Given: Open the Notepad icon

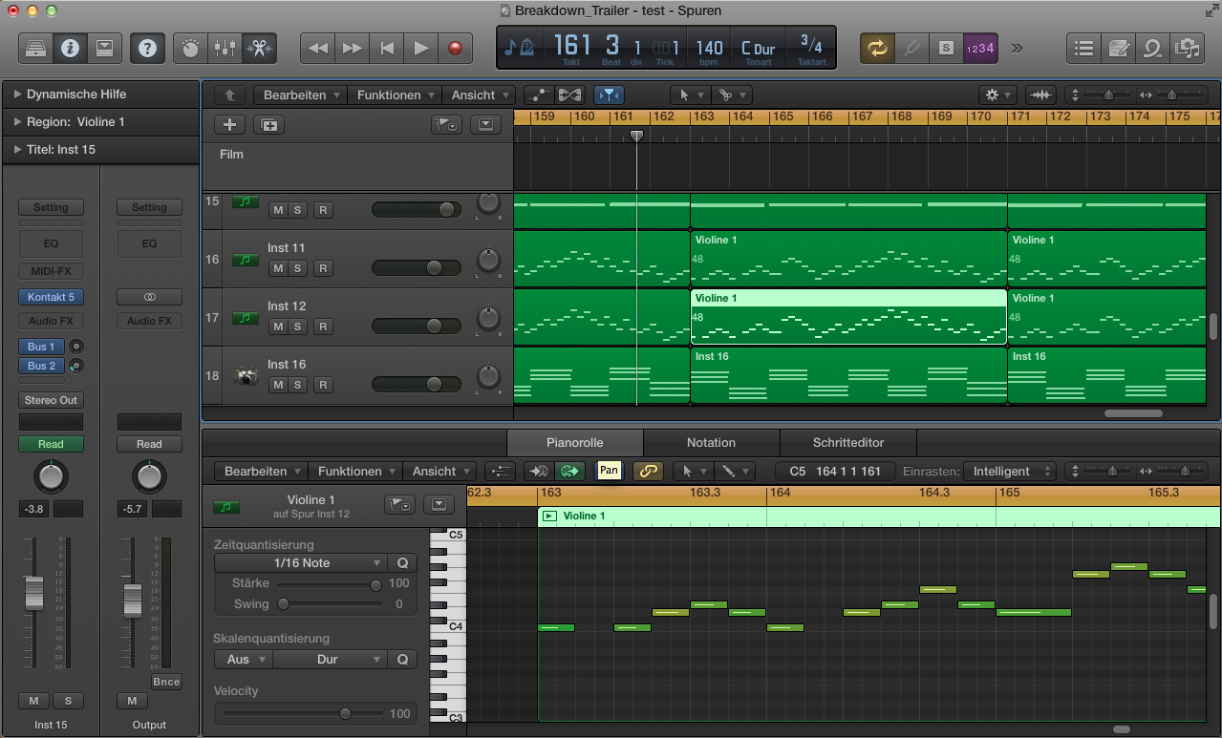Looking at the screenshot, I should [1118, 48].
